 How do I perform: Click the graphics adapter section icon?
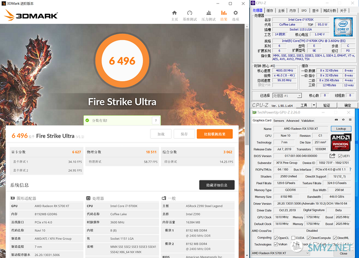13,198
